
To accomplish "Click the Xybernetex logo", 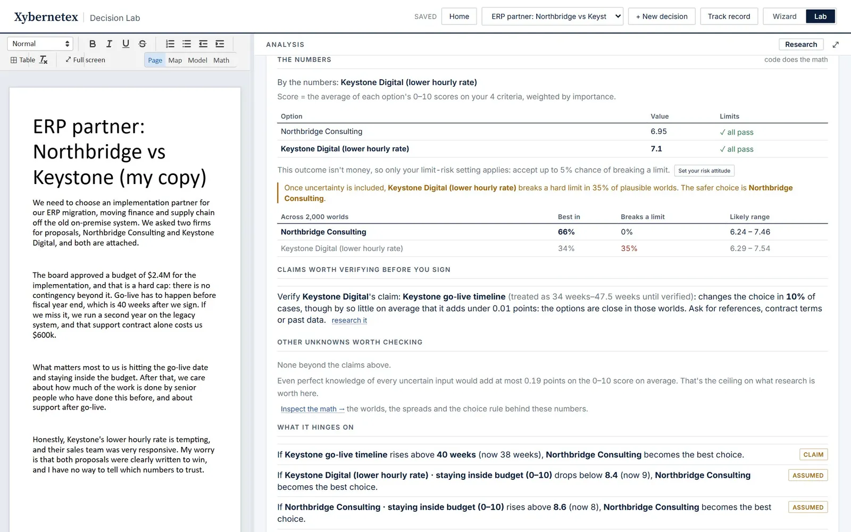I will (x=46, y=17).
